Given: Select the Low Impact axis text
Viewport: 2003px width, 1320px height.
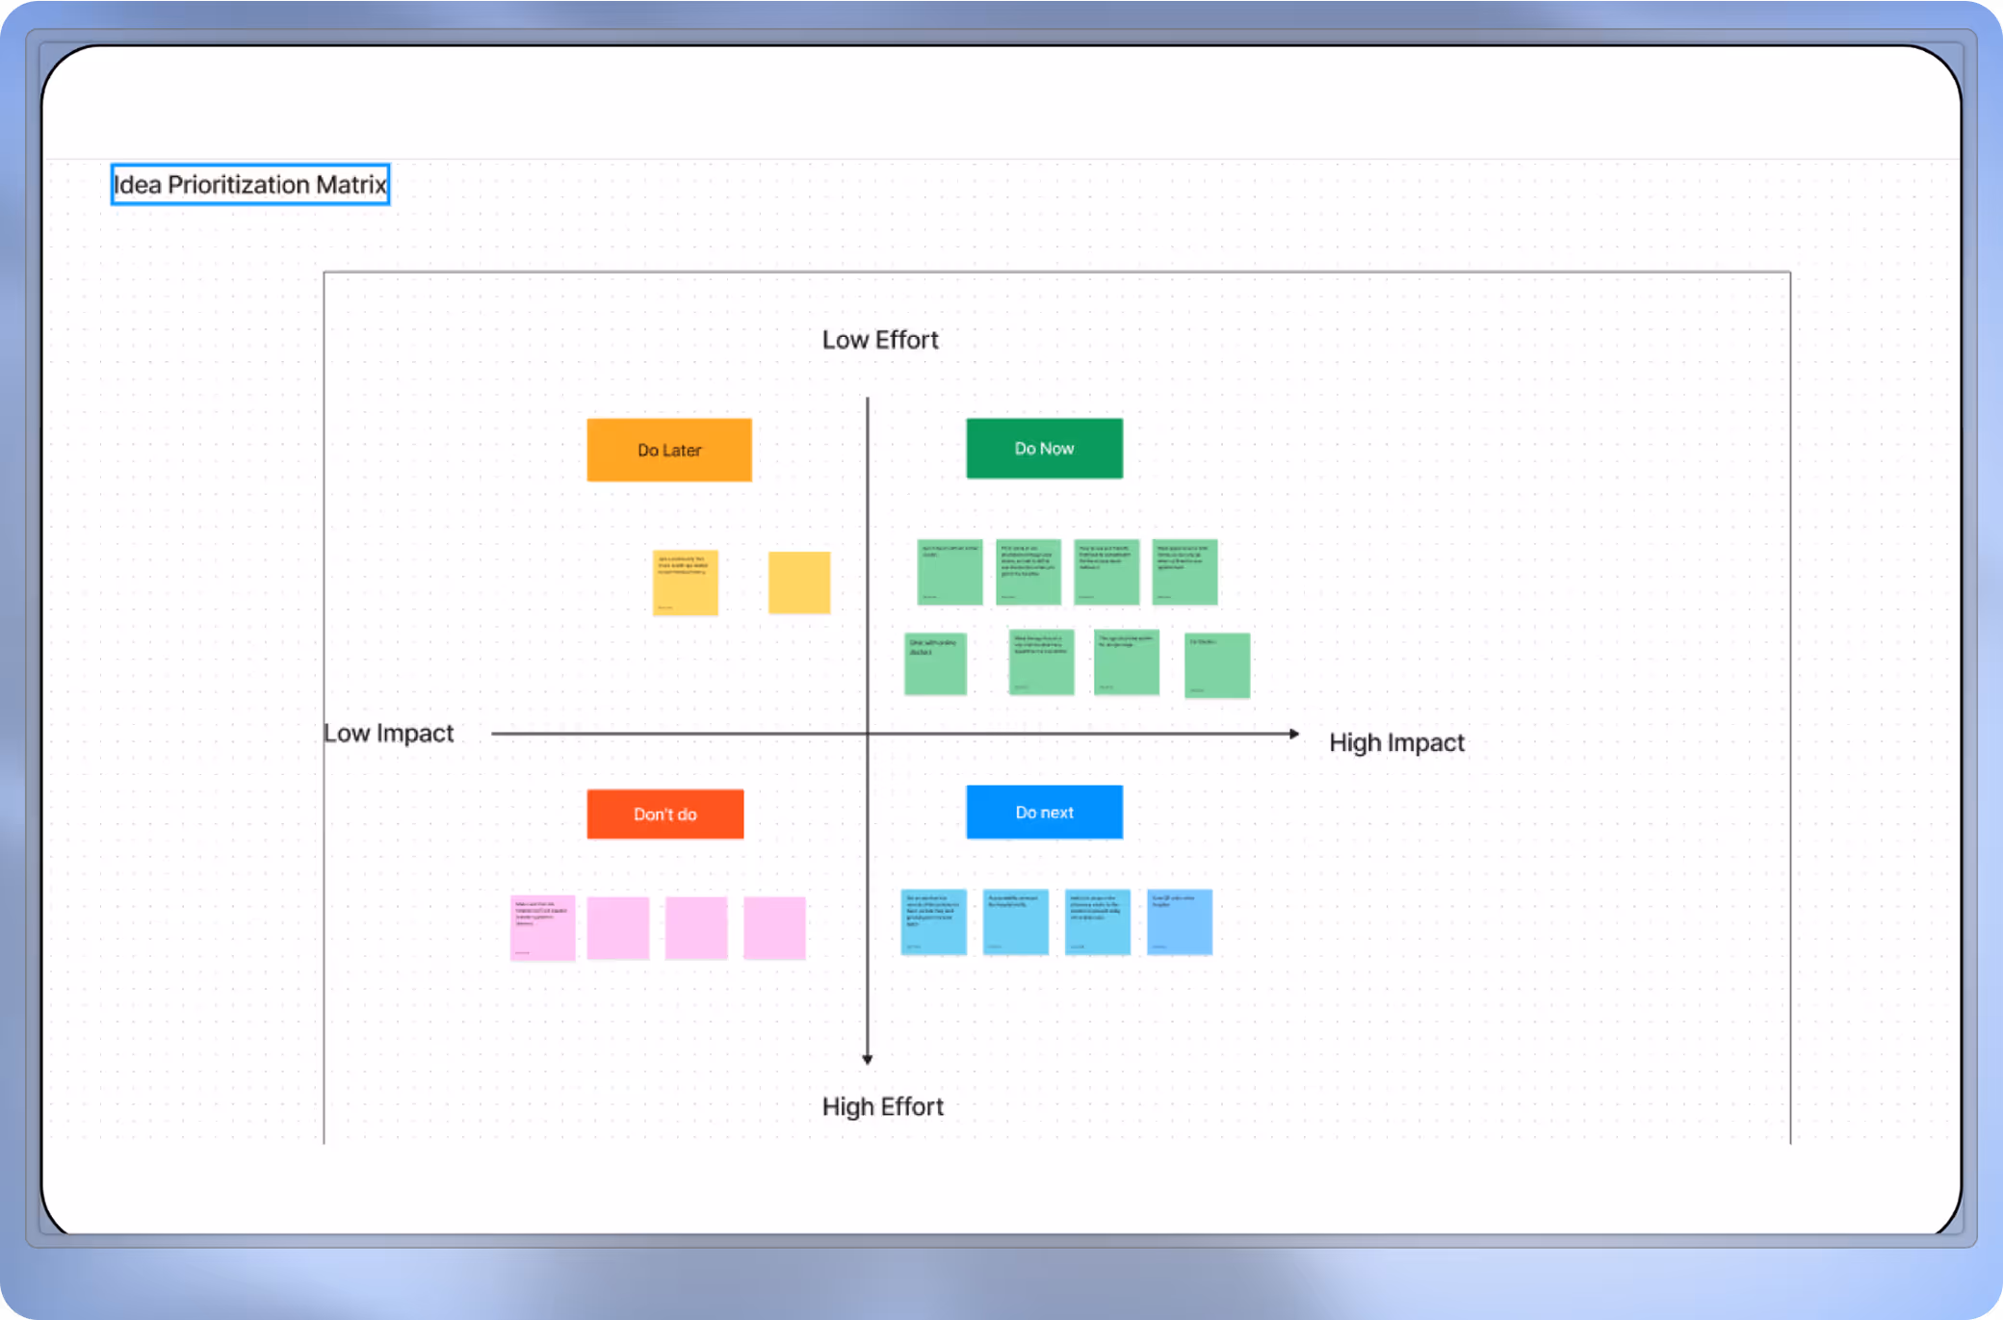Looking at the screenshot, I should pos(389,733).
